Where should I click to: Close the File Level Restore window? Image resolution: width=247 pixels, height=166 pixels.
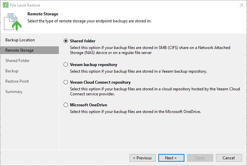[242, 5]
